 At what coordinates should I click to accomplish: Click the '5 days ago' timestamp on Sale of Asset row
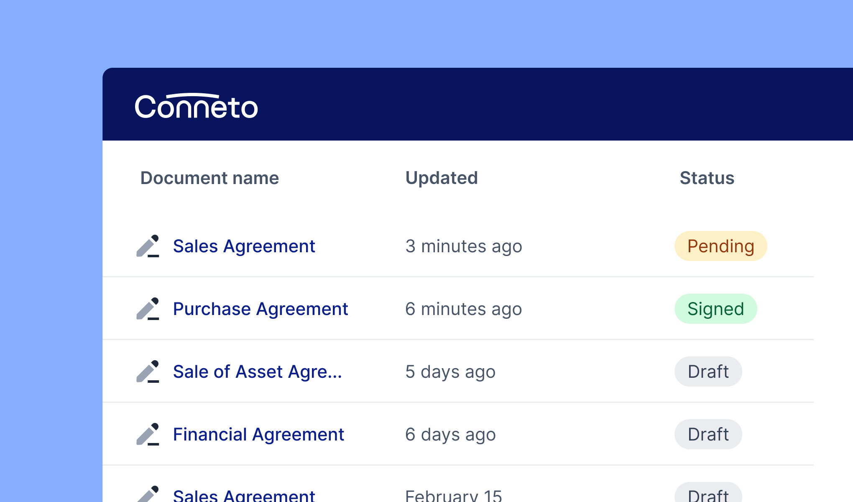click(x=450, y=371)
